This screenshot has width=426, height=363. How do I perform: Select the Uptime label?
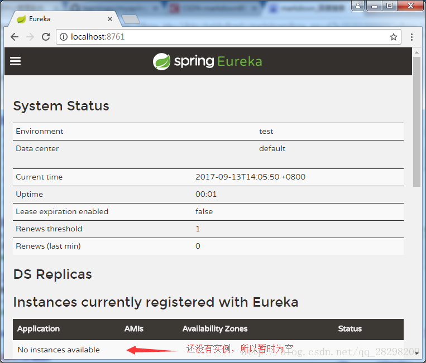click(x=30, y=195)
